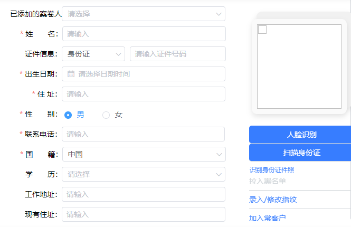Click the 现有住址 input field

click(x=144, y=214)
